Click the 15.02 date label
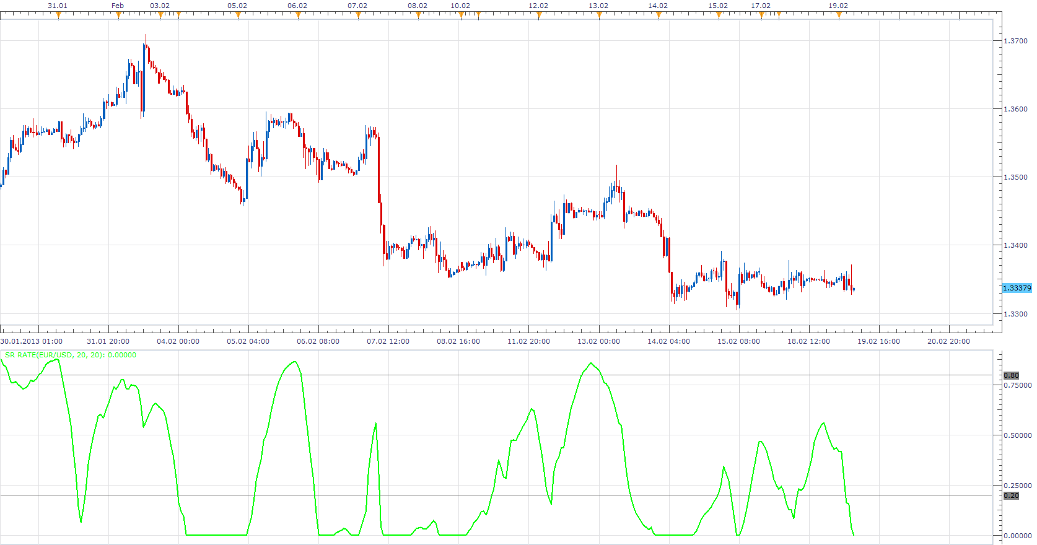1037x545 pixels. (x=718, y=6)
